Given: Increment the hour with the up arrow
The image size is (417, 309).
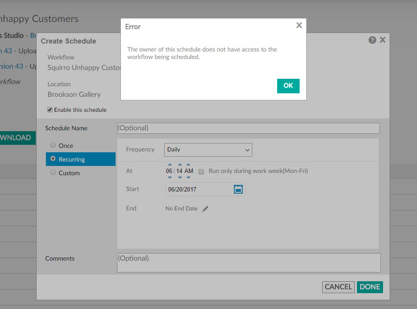Looking at the screenshot, I should click(169, 165).
